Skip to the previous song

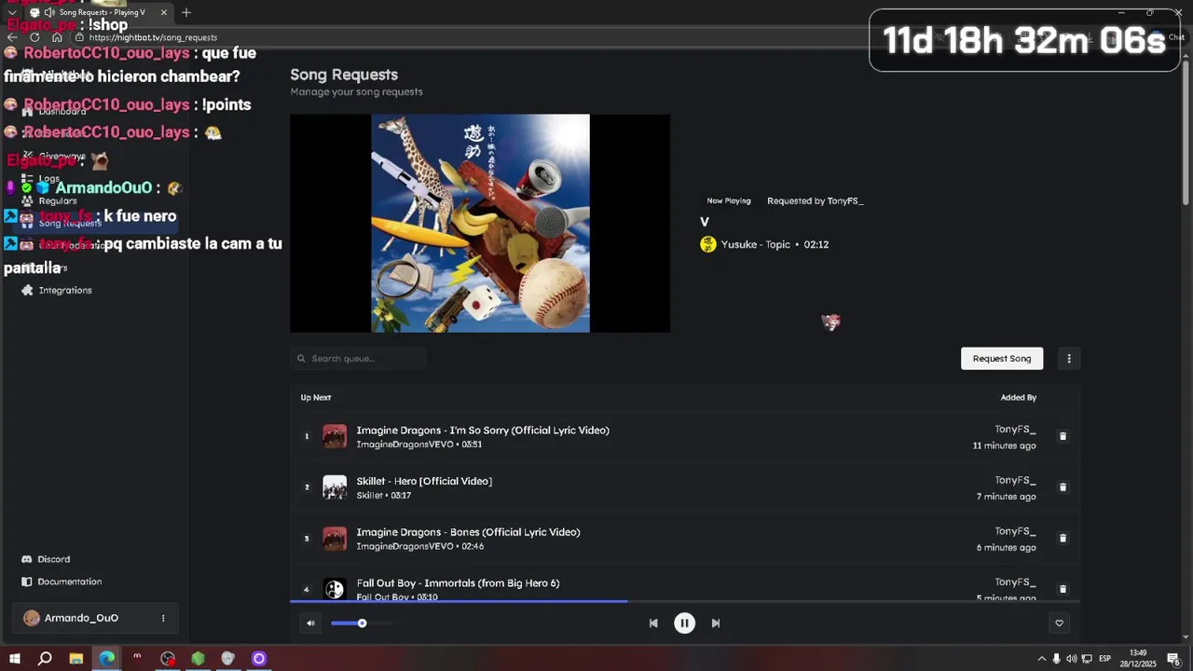point(653,623)
